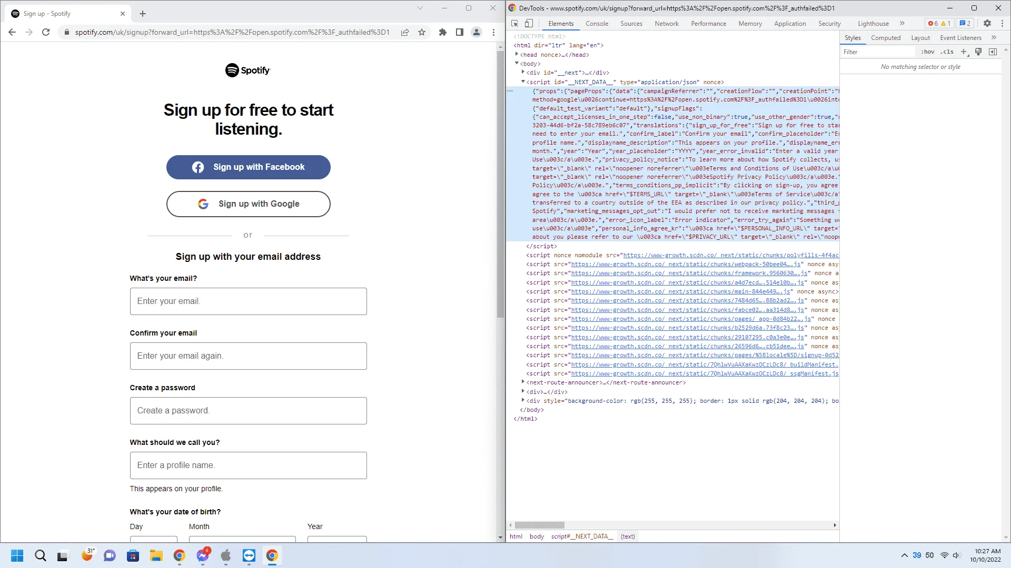Open the Performance tab

[708, 24]
